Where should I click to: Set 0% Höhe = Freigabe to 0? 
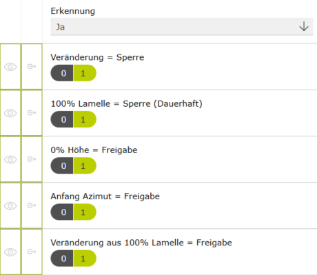click(62, 165)
